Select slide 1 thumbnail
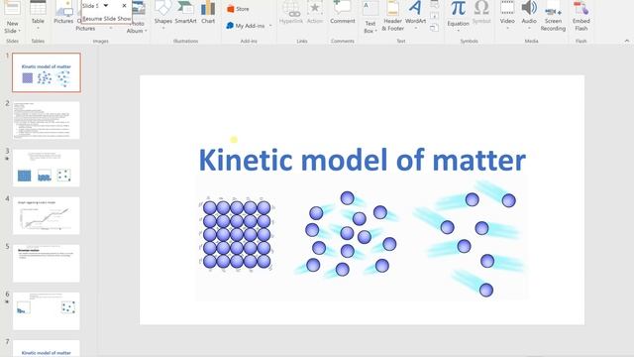Viewport: 634px width, 357px height. tap(47, 72)
